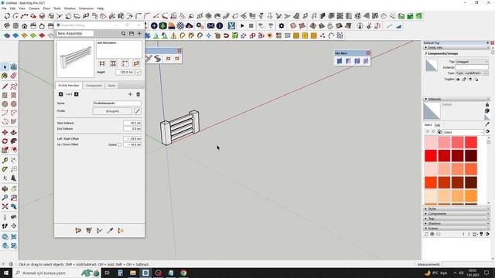
Task: Open the Windows Start menu
Action: pos(6,273)
